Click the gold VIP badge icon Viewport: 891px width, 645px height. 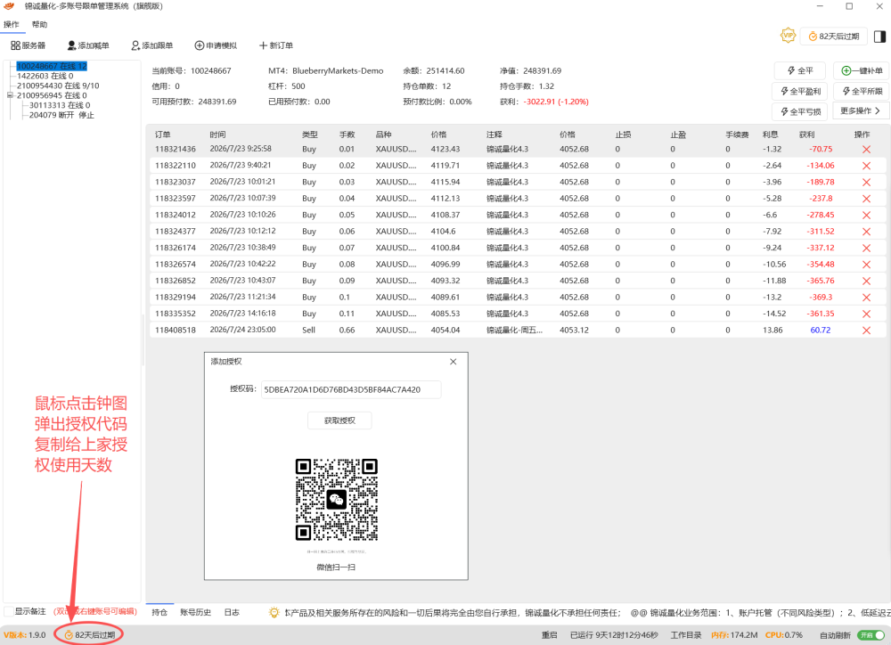788,36
